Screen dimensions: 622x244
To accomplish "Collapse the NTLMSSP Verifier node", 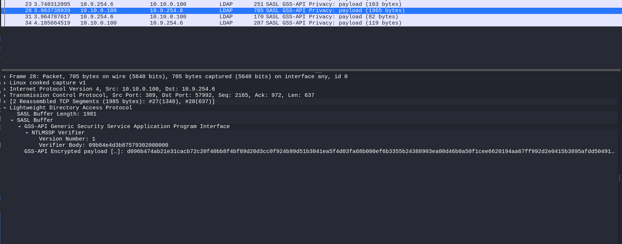I will [27, 133].
